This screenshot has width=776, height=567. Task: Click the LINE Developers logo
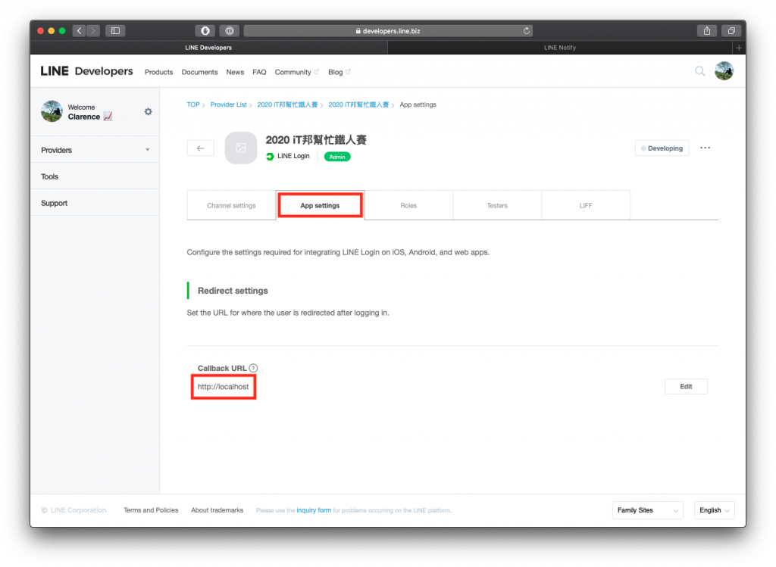[x=86, y=71]
